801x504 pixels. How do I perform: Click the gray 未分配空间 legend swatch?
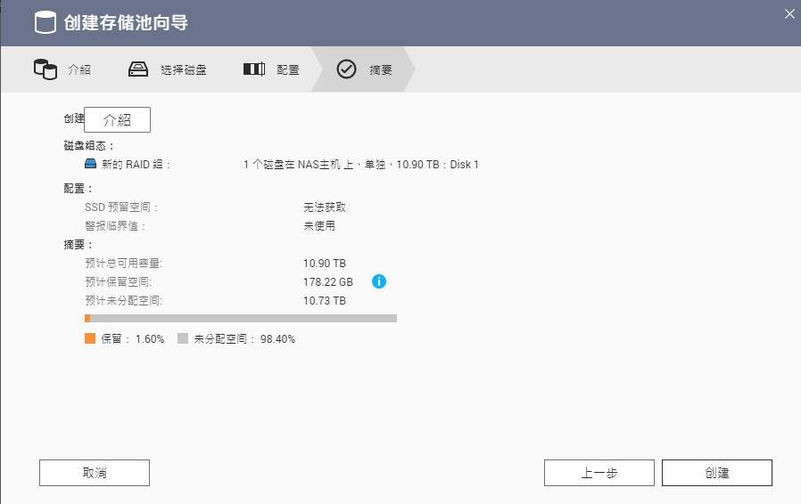click(x=183, y=338)
